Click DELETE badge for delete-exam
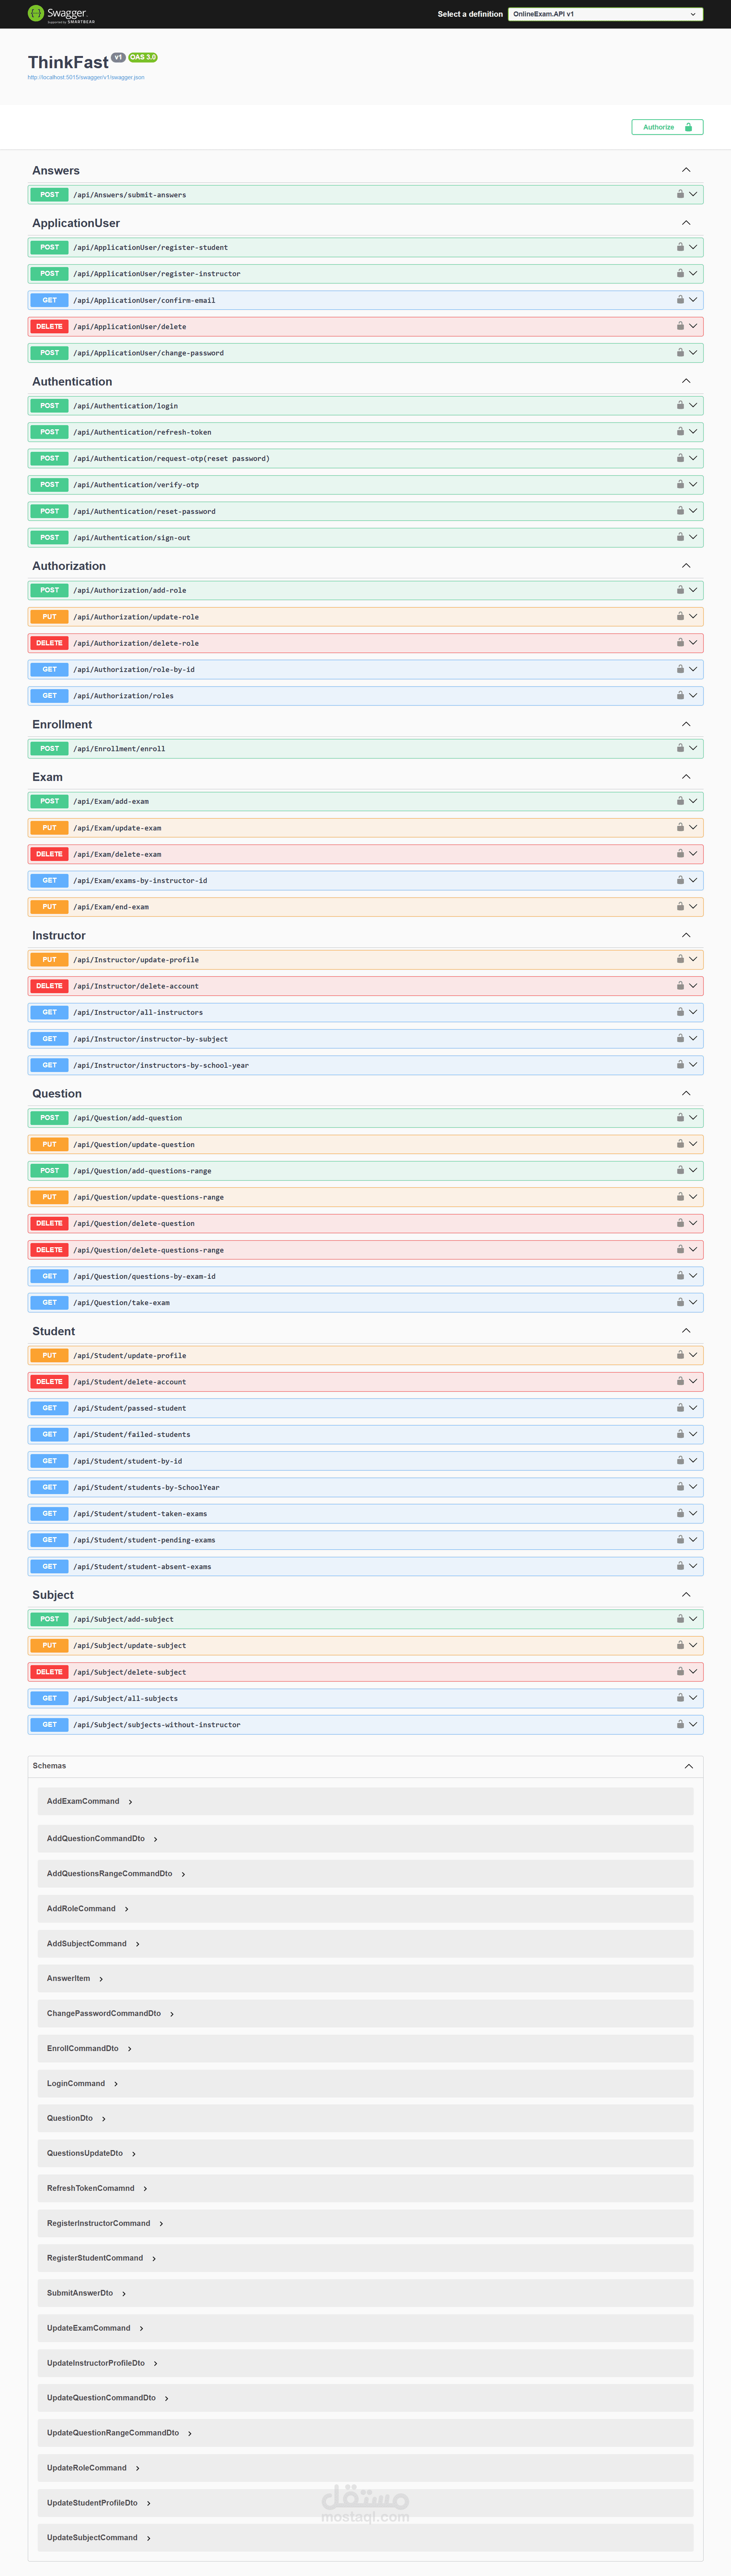This screenshot has height=2576, width=731. [x=49, y=854]
